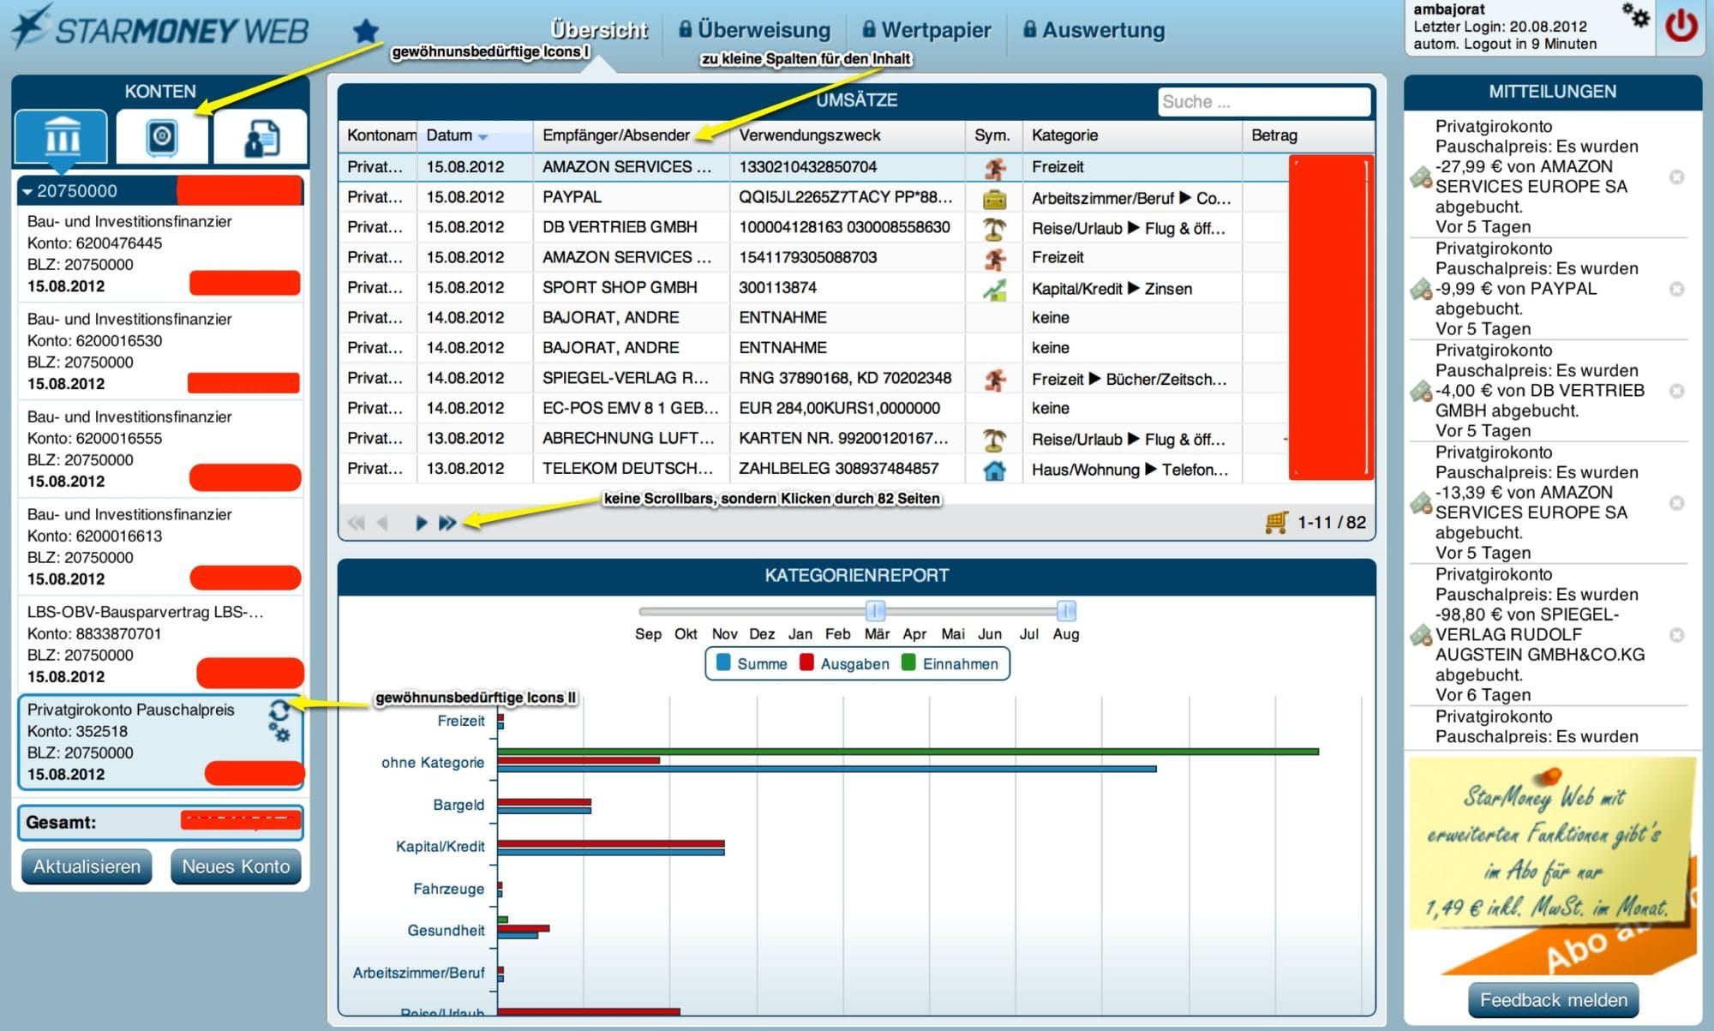Viewport: 1714px width, 1031px height.
Task: Click money icon on the -98,80 € SPIEGEL-VERLAG message
Action: 1421,635
